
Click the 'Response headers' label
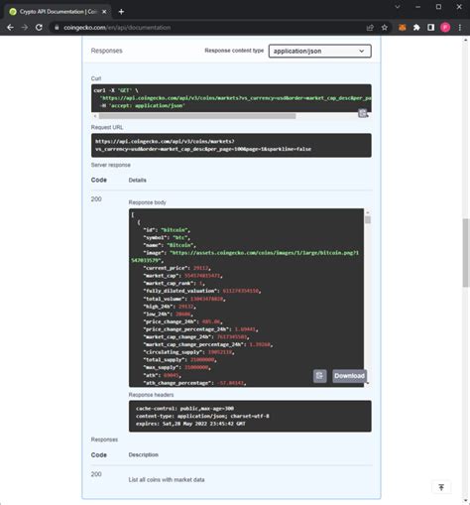(x=151, y=395)
